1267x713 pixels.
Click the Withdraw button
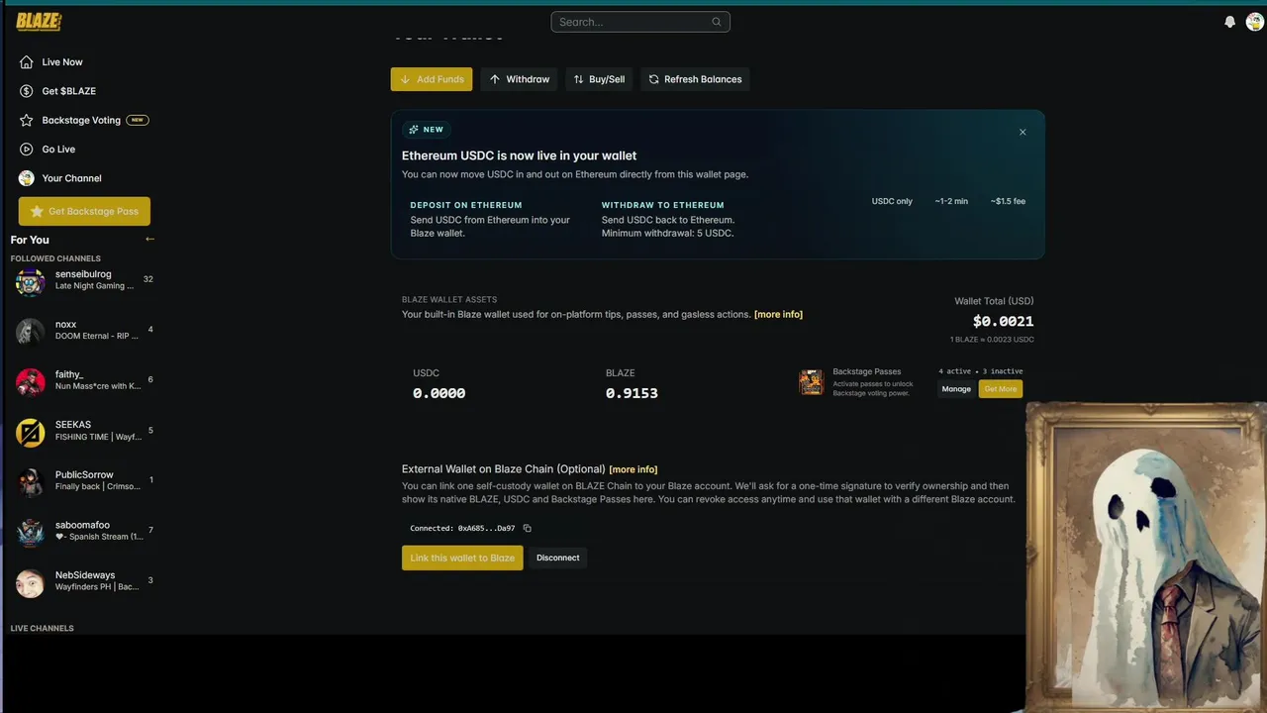click(x=520, y=79)
